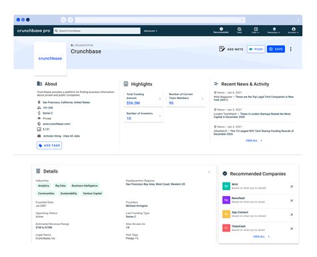Click the 101-250 employee count link
This screenshot has height=257, width=317.
(47, 108)
